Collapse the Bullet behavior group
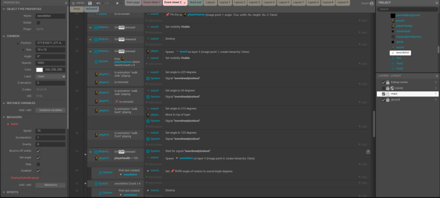 [8, 124]
